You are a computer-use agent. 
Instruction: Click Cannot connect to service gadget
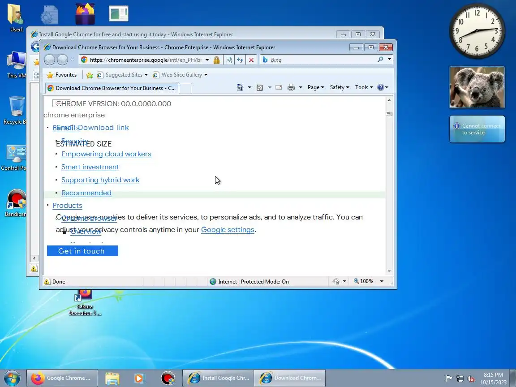coord(477,129)
